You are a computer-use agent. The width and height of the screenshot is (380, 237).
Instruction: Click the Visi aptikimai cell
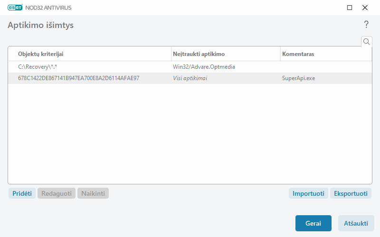[x=190, y=78]
